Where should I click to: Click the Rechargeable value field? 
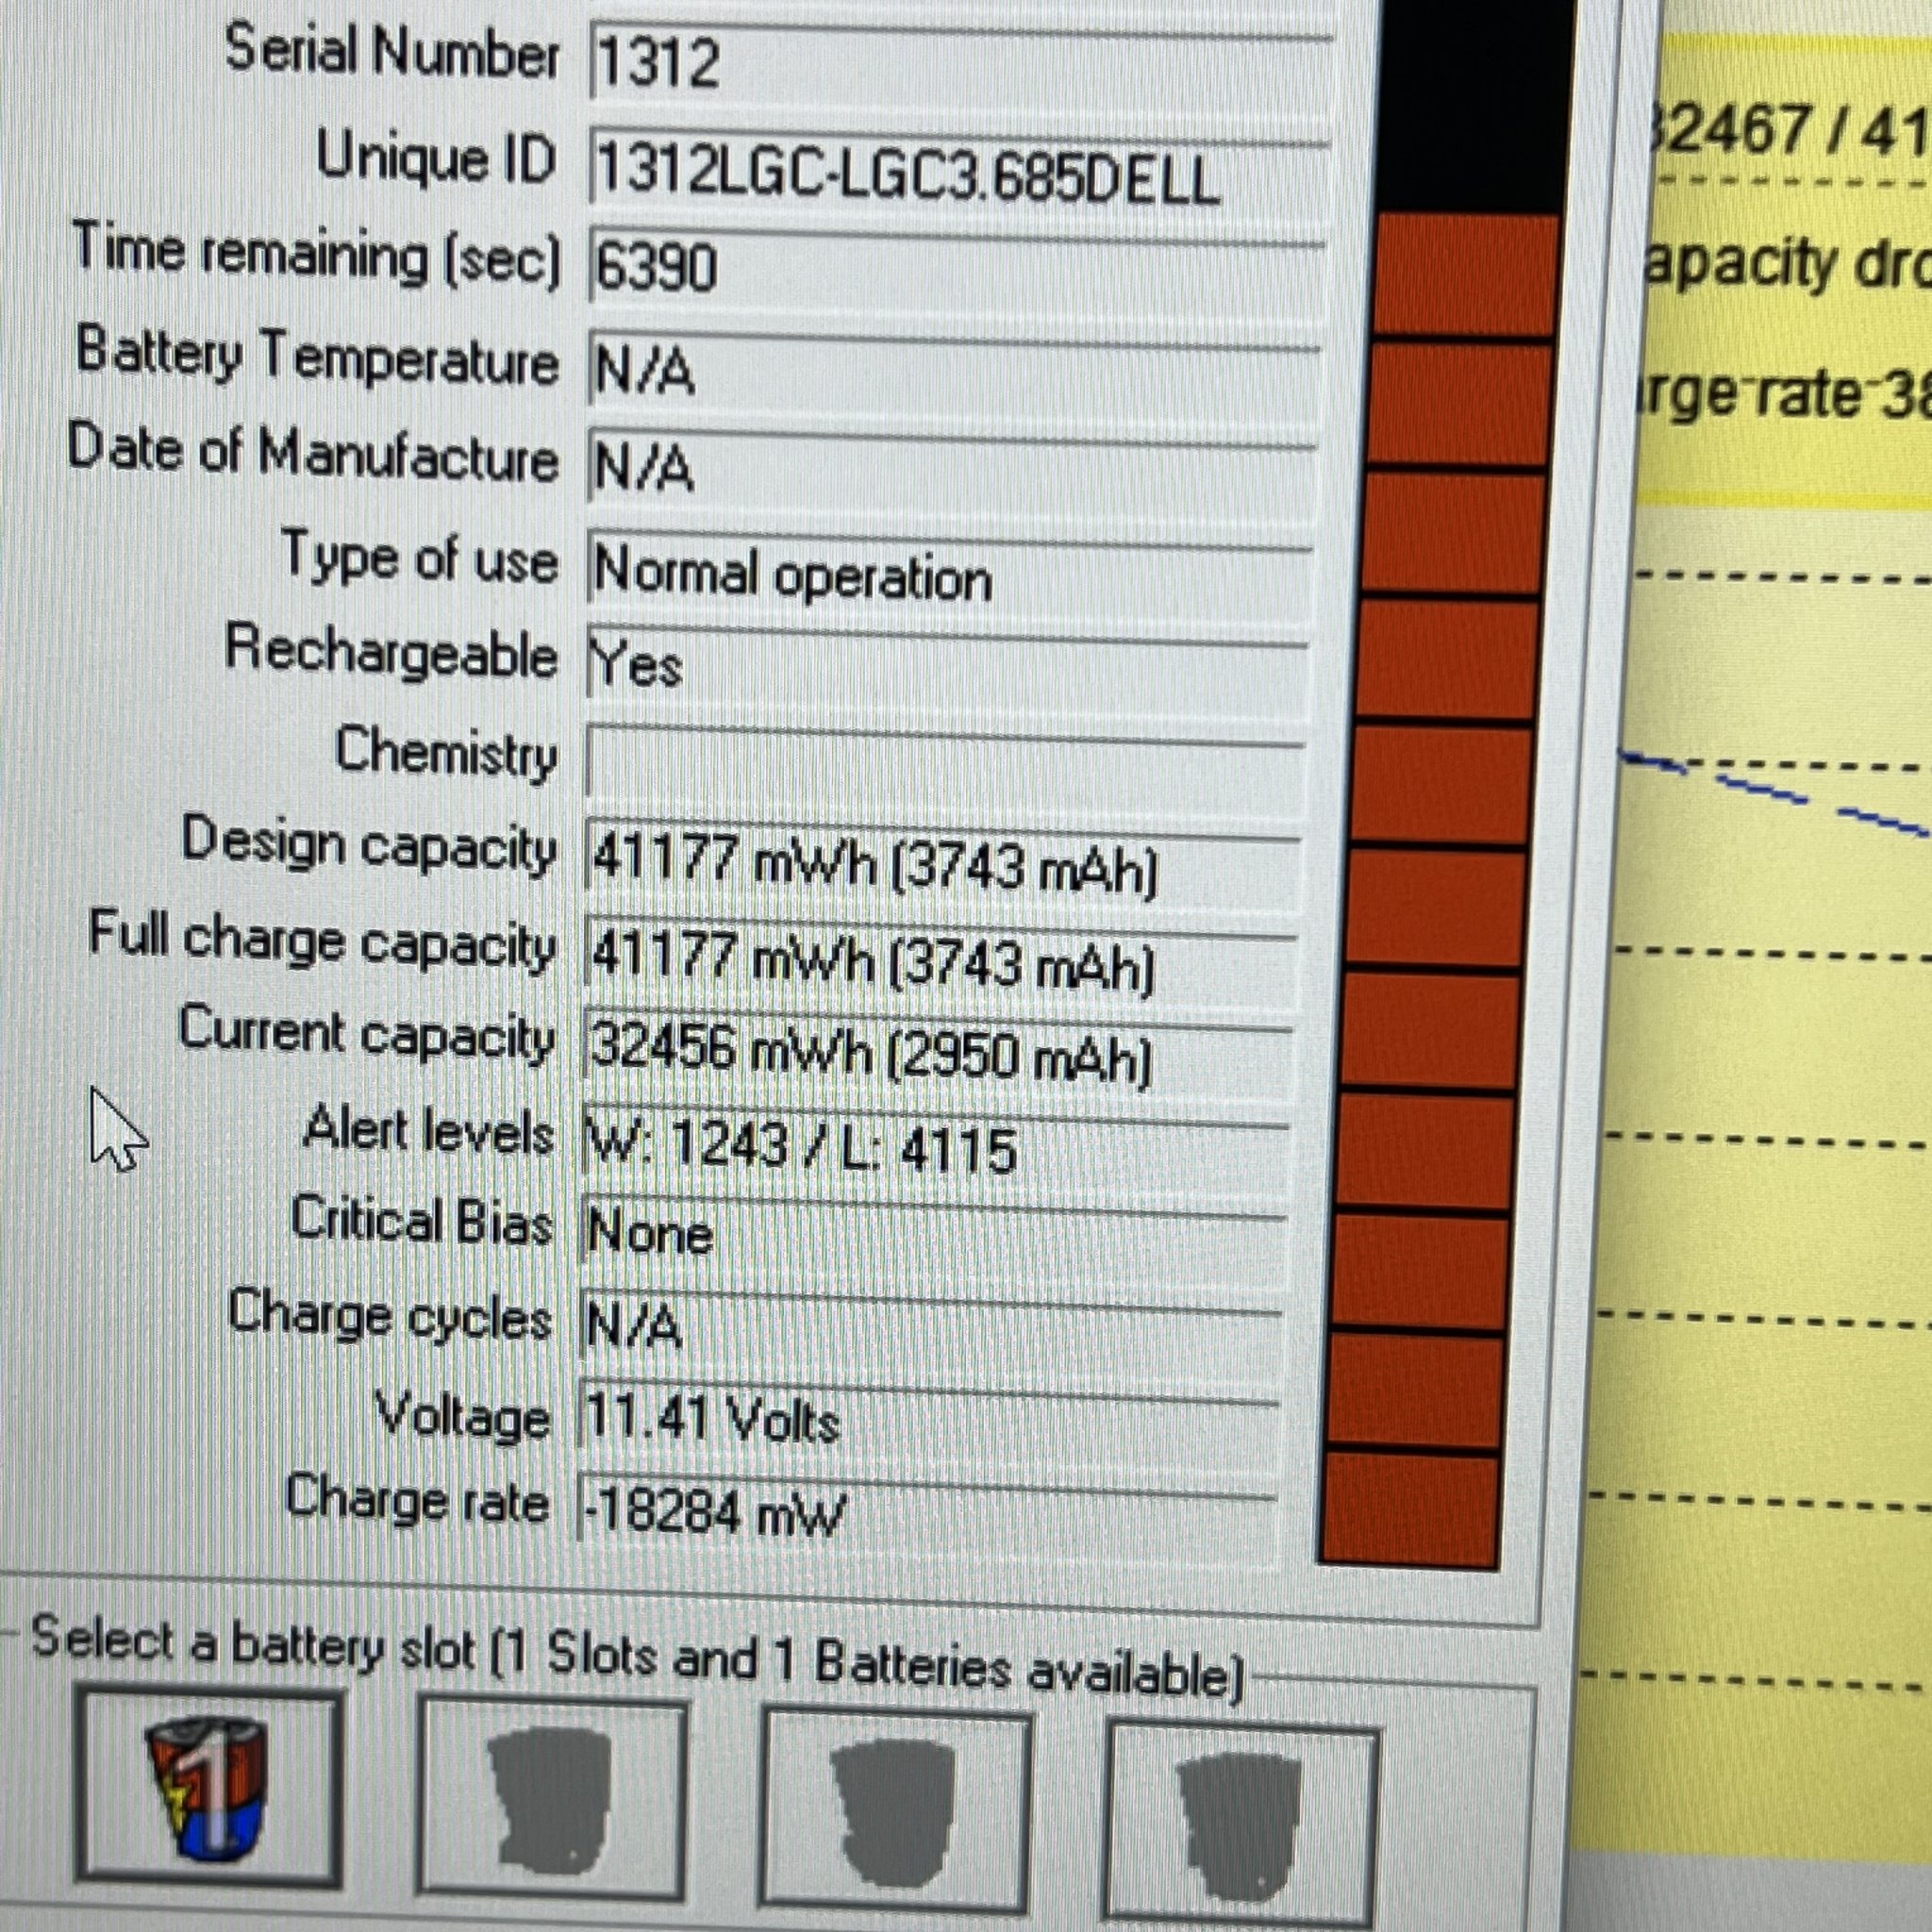945,665
